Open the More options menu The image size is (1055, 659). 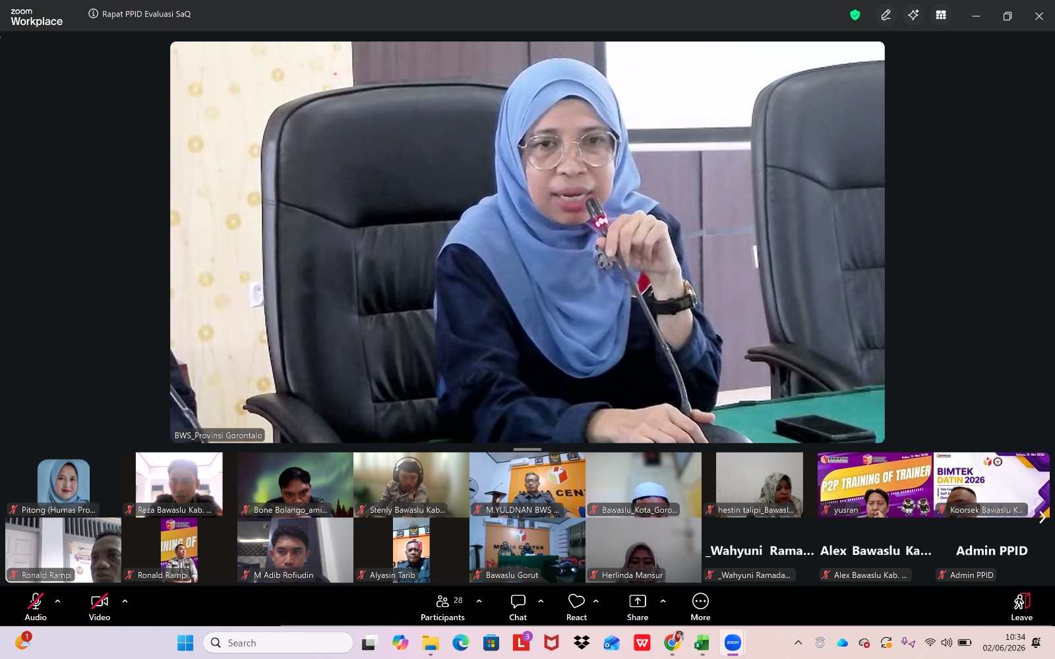tap(700, 606)
